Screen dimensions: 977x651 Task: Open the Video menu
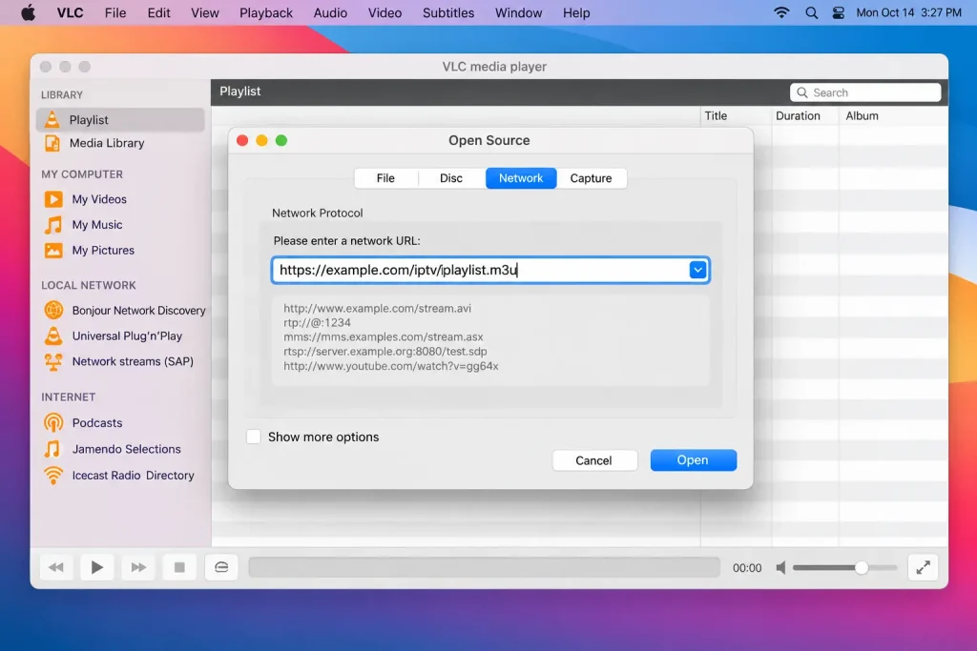pyautogui.click(x=385, y=12)
